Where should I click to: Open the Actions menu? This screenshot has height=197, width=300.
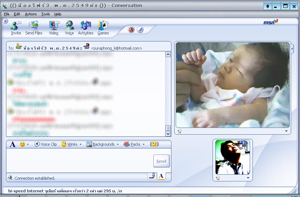pos(30,14)
